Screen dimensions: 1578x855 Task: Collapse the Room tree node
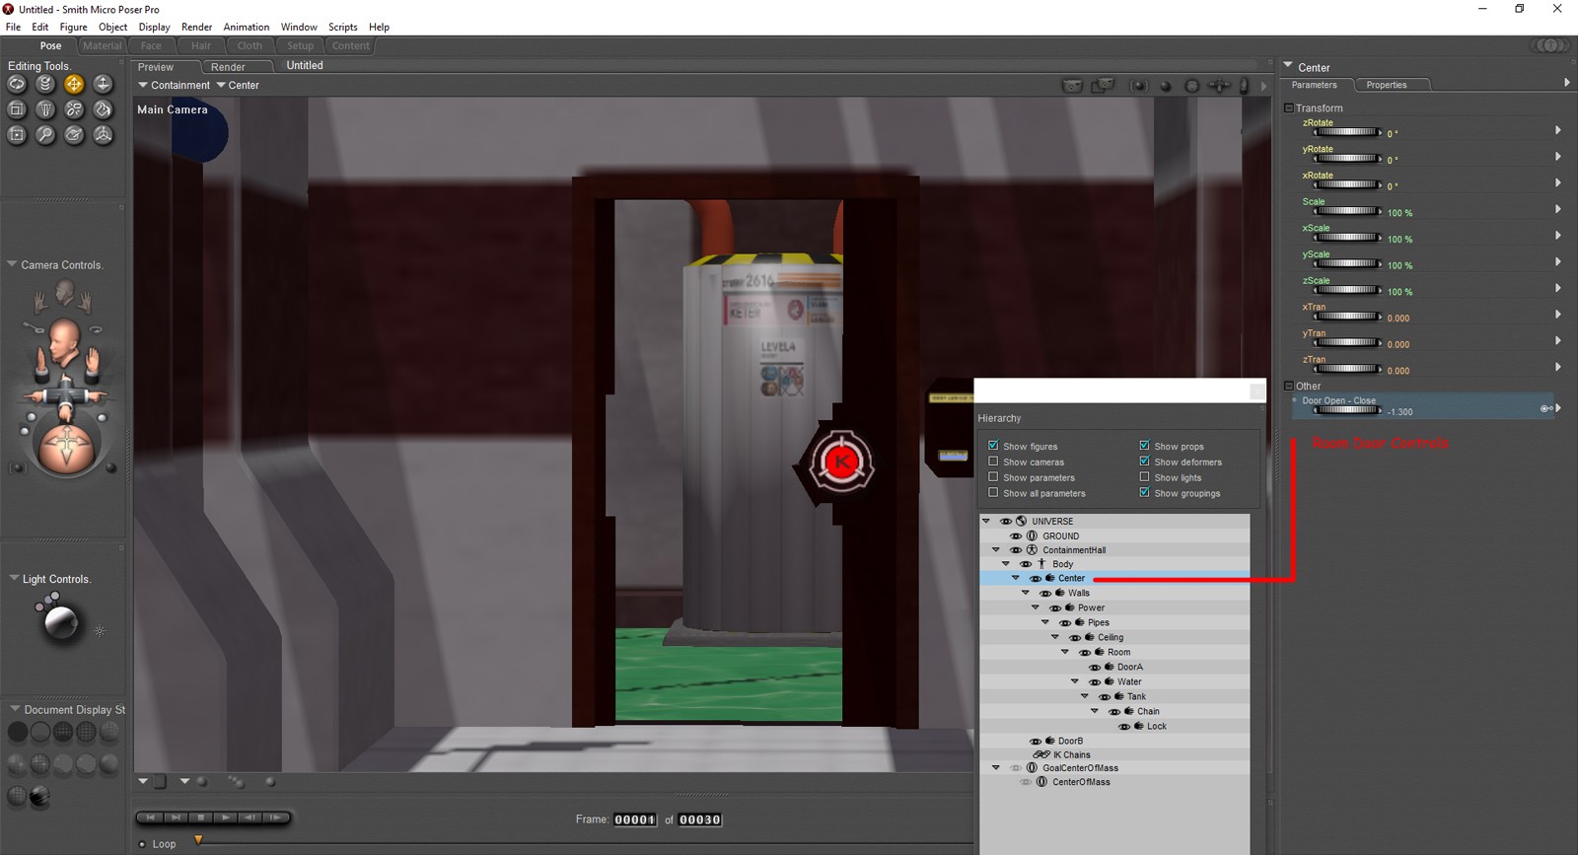click(x=1065, y=652)
